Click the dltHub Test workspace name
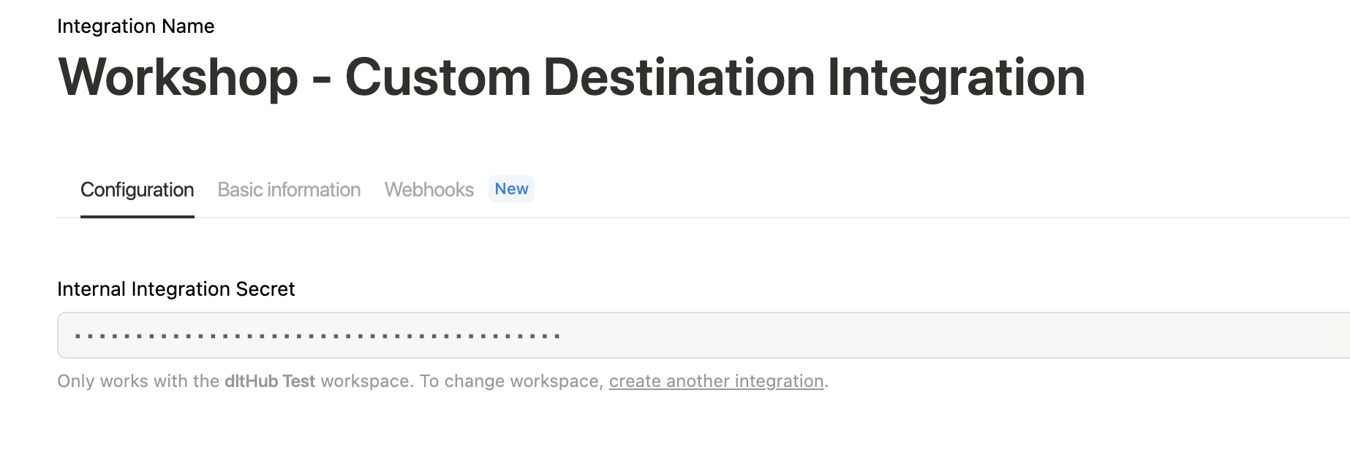 click(270, 380)
